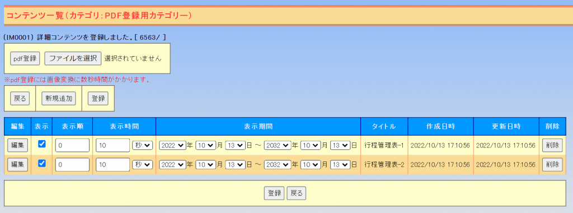Image resolution: width=573 pixels, height=213 pixels.
Task: Open start month dropdown in second row
Action: (x=206, y=165)
